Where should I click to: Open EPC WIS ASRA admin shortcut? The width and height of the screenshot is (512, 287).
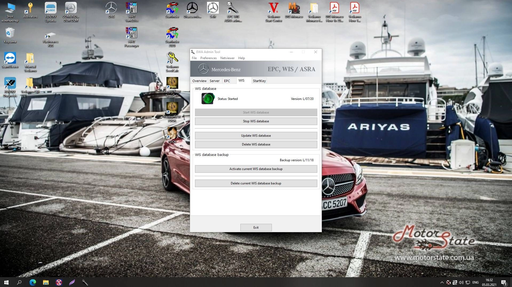233,12
